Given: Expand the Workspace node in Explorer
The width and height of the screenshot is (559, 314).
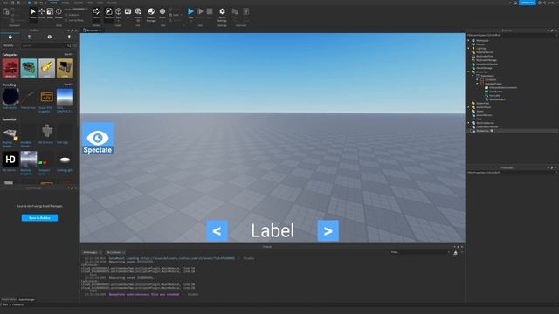Looking at the screenshot, I should (x=469, y=41).
